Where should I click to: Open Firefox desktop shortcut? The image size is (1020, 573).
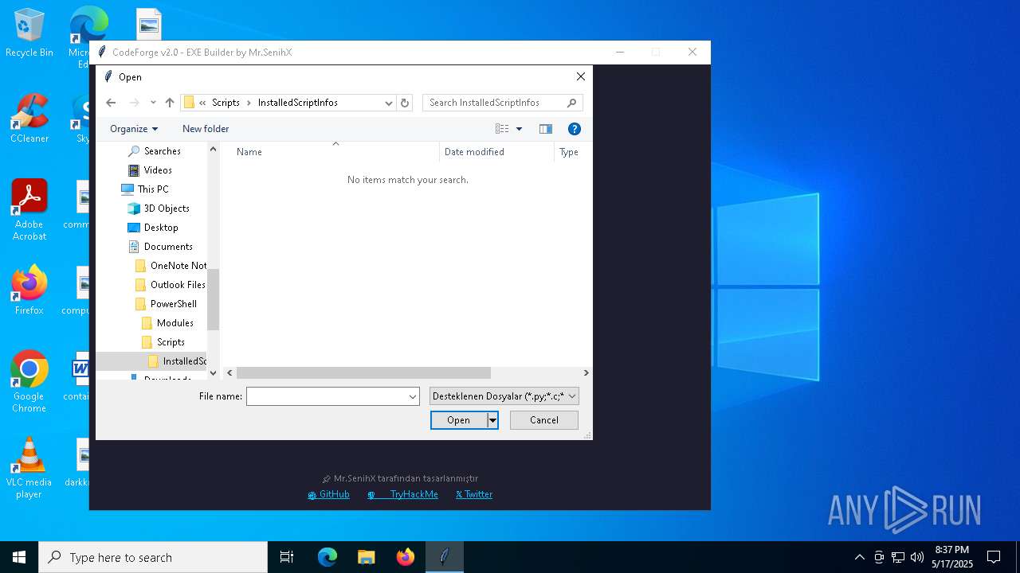coord(29,290)
